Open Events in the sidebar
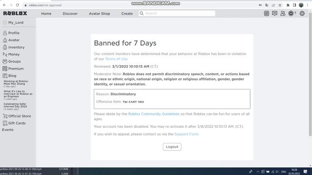This screenshot has height=175, width=312. (8, 130)
